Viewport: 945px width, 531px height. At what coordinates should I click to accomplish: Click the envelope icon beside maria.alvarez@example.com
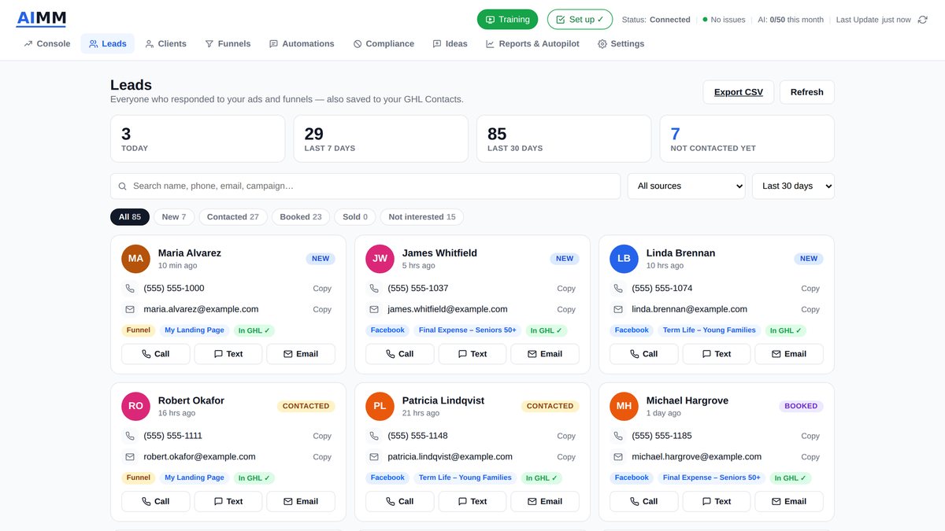pos(130,310)
